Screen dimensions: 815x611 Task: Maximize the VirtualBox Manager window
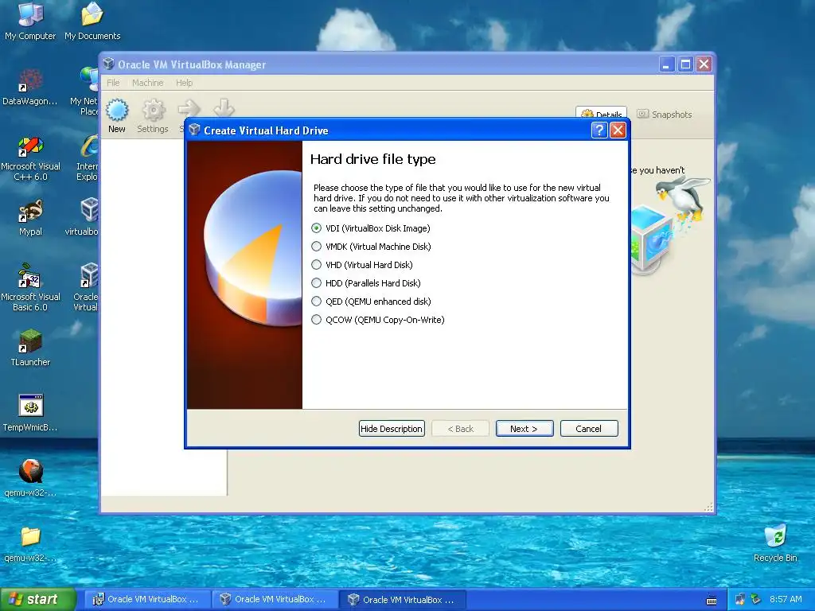coord(685,64)
